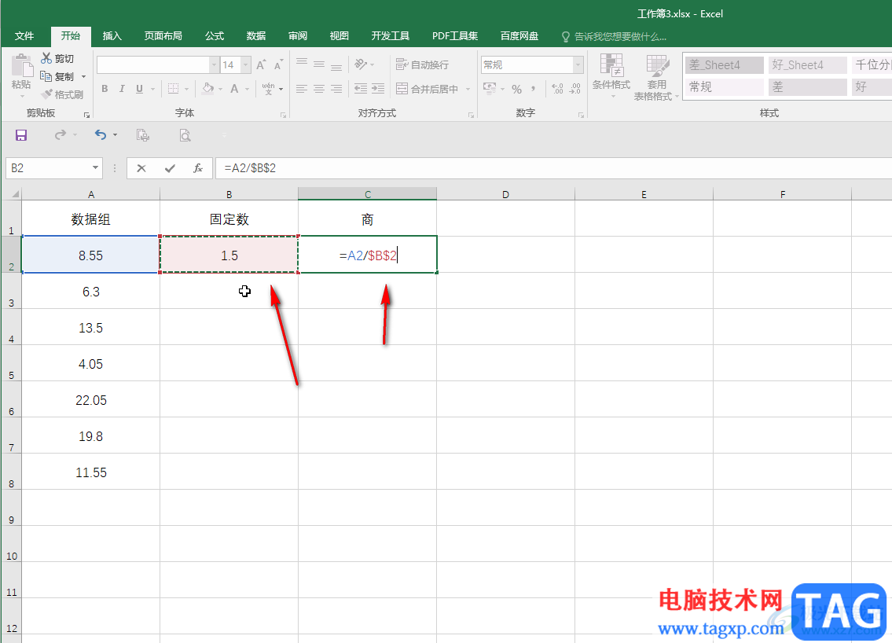Screen dimensions: 892x643
Task: Open the Copy options dropdown arrow
Action: 83,76
